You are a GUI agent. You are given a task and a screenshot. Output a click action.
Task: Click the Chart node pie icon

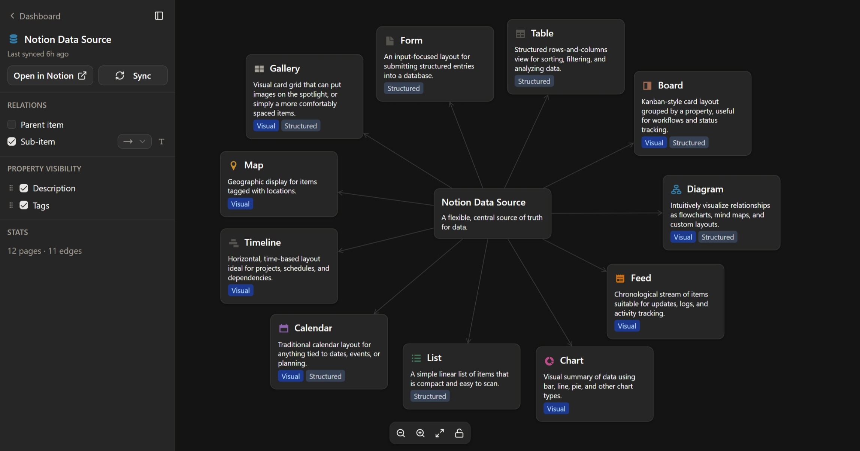(x=549, y=361)
